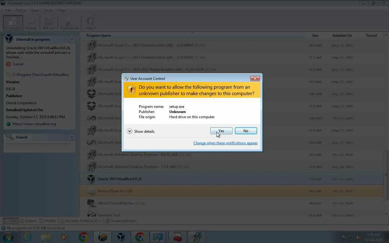Click inside the Search input field
The width and height of the screenshot is (389, 243).
[x=40, y=147]
